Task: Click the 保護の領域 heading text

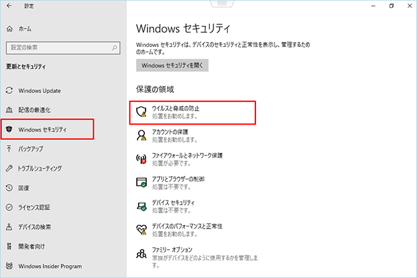Action: click(x=155, y=89)
